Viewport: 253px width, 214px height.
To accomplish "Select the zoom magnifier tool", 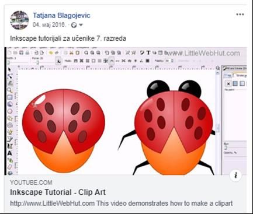I will (9, 90).
